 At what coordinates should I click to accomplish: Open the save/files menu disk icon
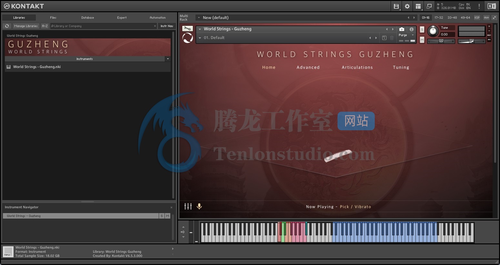pyautogui.click(x=396, y=6)
